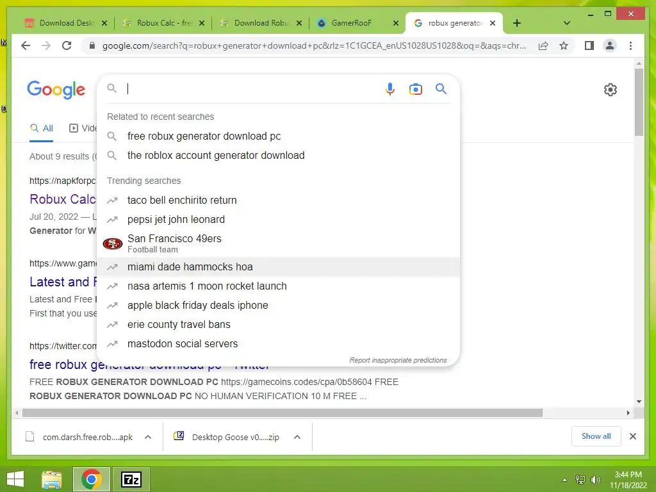Click the Google logo

[56, 90]
